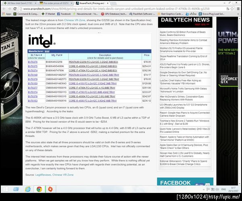Follow the LegitReviews source link

43,175
